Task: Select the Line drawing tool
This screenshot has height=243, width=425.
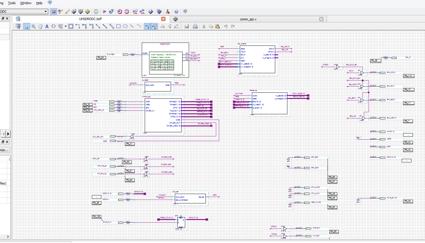Action: (x=132, y=27)
